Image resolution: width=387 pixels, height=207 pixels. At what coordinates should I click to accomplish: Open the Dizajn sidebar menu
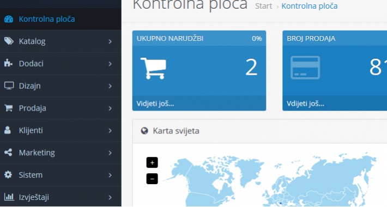(61, 86)
